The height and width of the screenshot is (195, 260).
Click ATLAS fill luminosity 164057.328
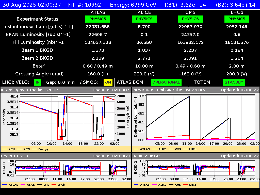98,42
